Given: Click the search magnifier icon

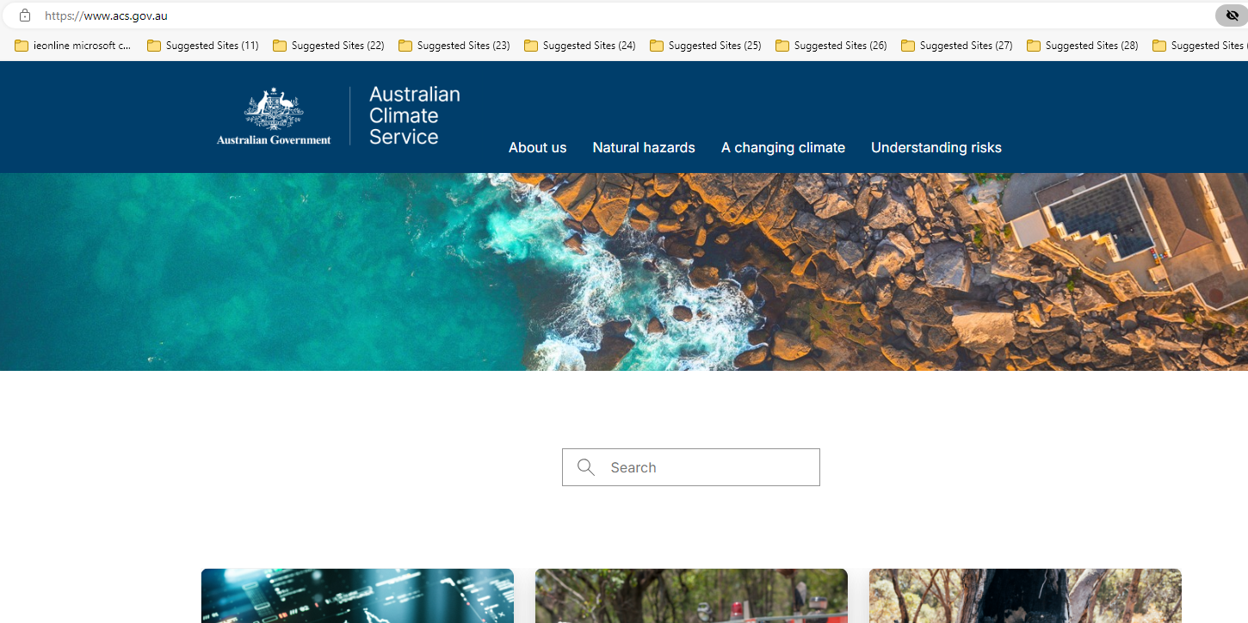Looking at the screenshot, I should click(x=586, y=467).
